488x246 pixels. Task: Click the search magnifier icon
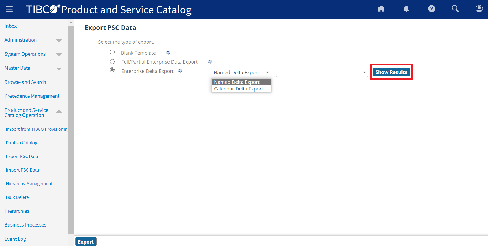pyautogui.click(x=455, y=9)
